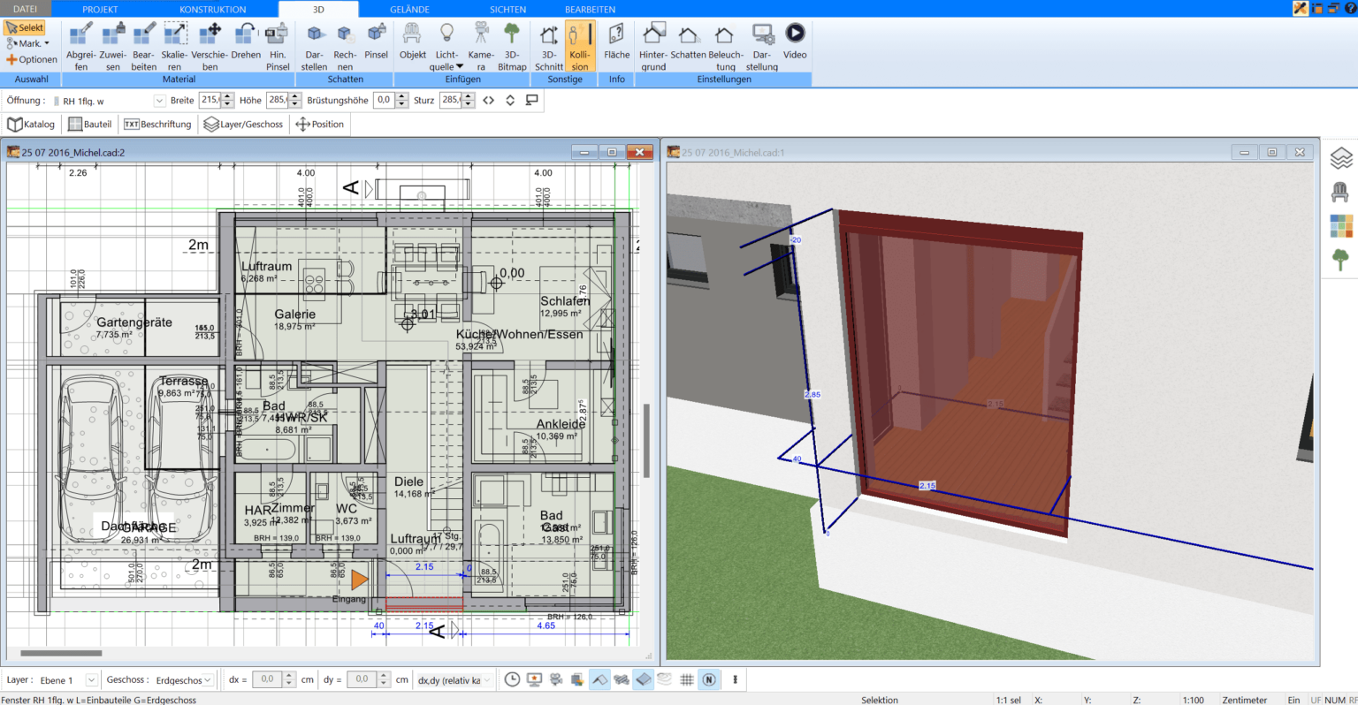This screenshot has width=1358, height=705.
Task: Open Optionen in Auswahl group
Action: coord(32,59)
